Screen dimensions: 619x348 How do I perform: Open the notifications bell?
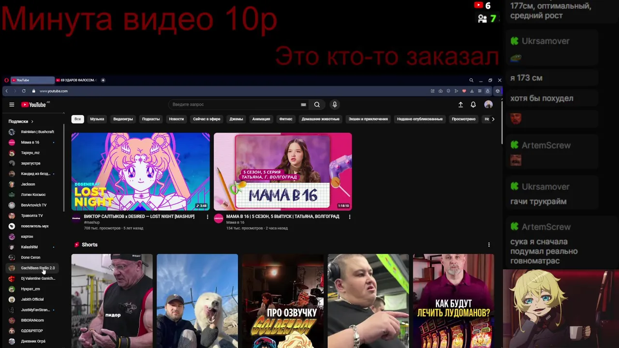coord(473,104)
